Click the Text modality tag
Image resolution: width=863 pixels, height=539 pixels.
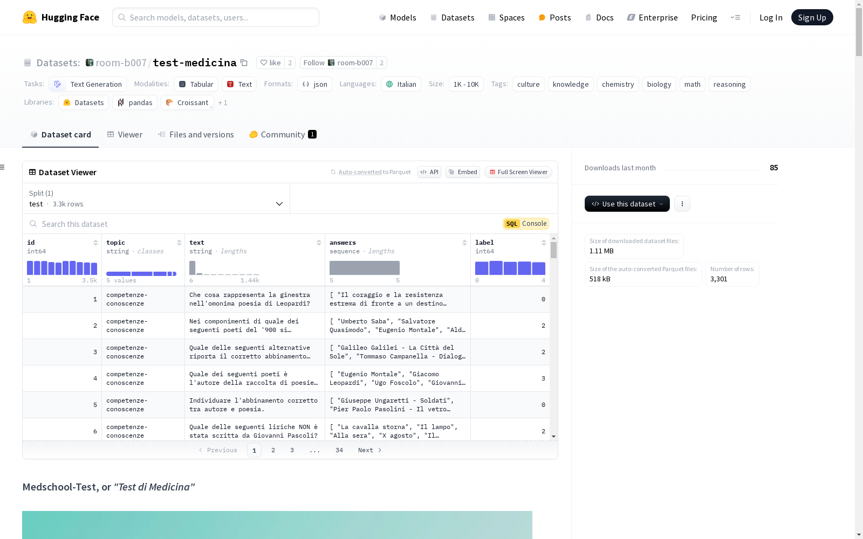(239, 84)
